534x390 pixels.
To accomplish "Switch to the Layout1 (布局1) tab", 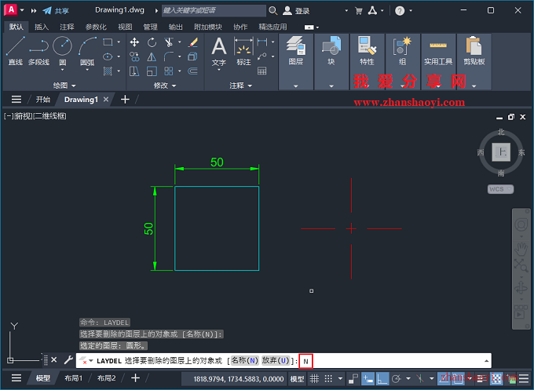I will pyautogui.click(x=73, y=378).
